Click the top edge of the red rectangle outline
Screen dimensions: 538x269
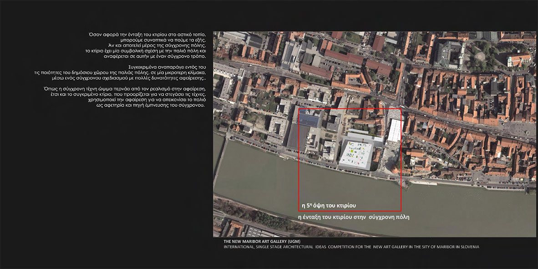349,109
